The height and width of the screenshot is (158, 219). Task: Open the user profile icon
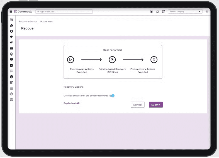coord(207,12)
